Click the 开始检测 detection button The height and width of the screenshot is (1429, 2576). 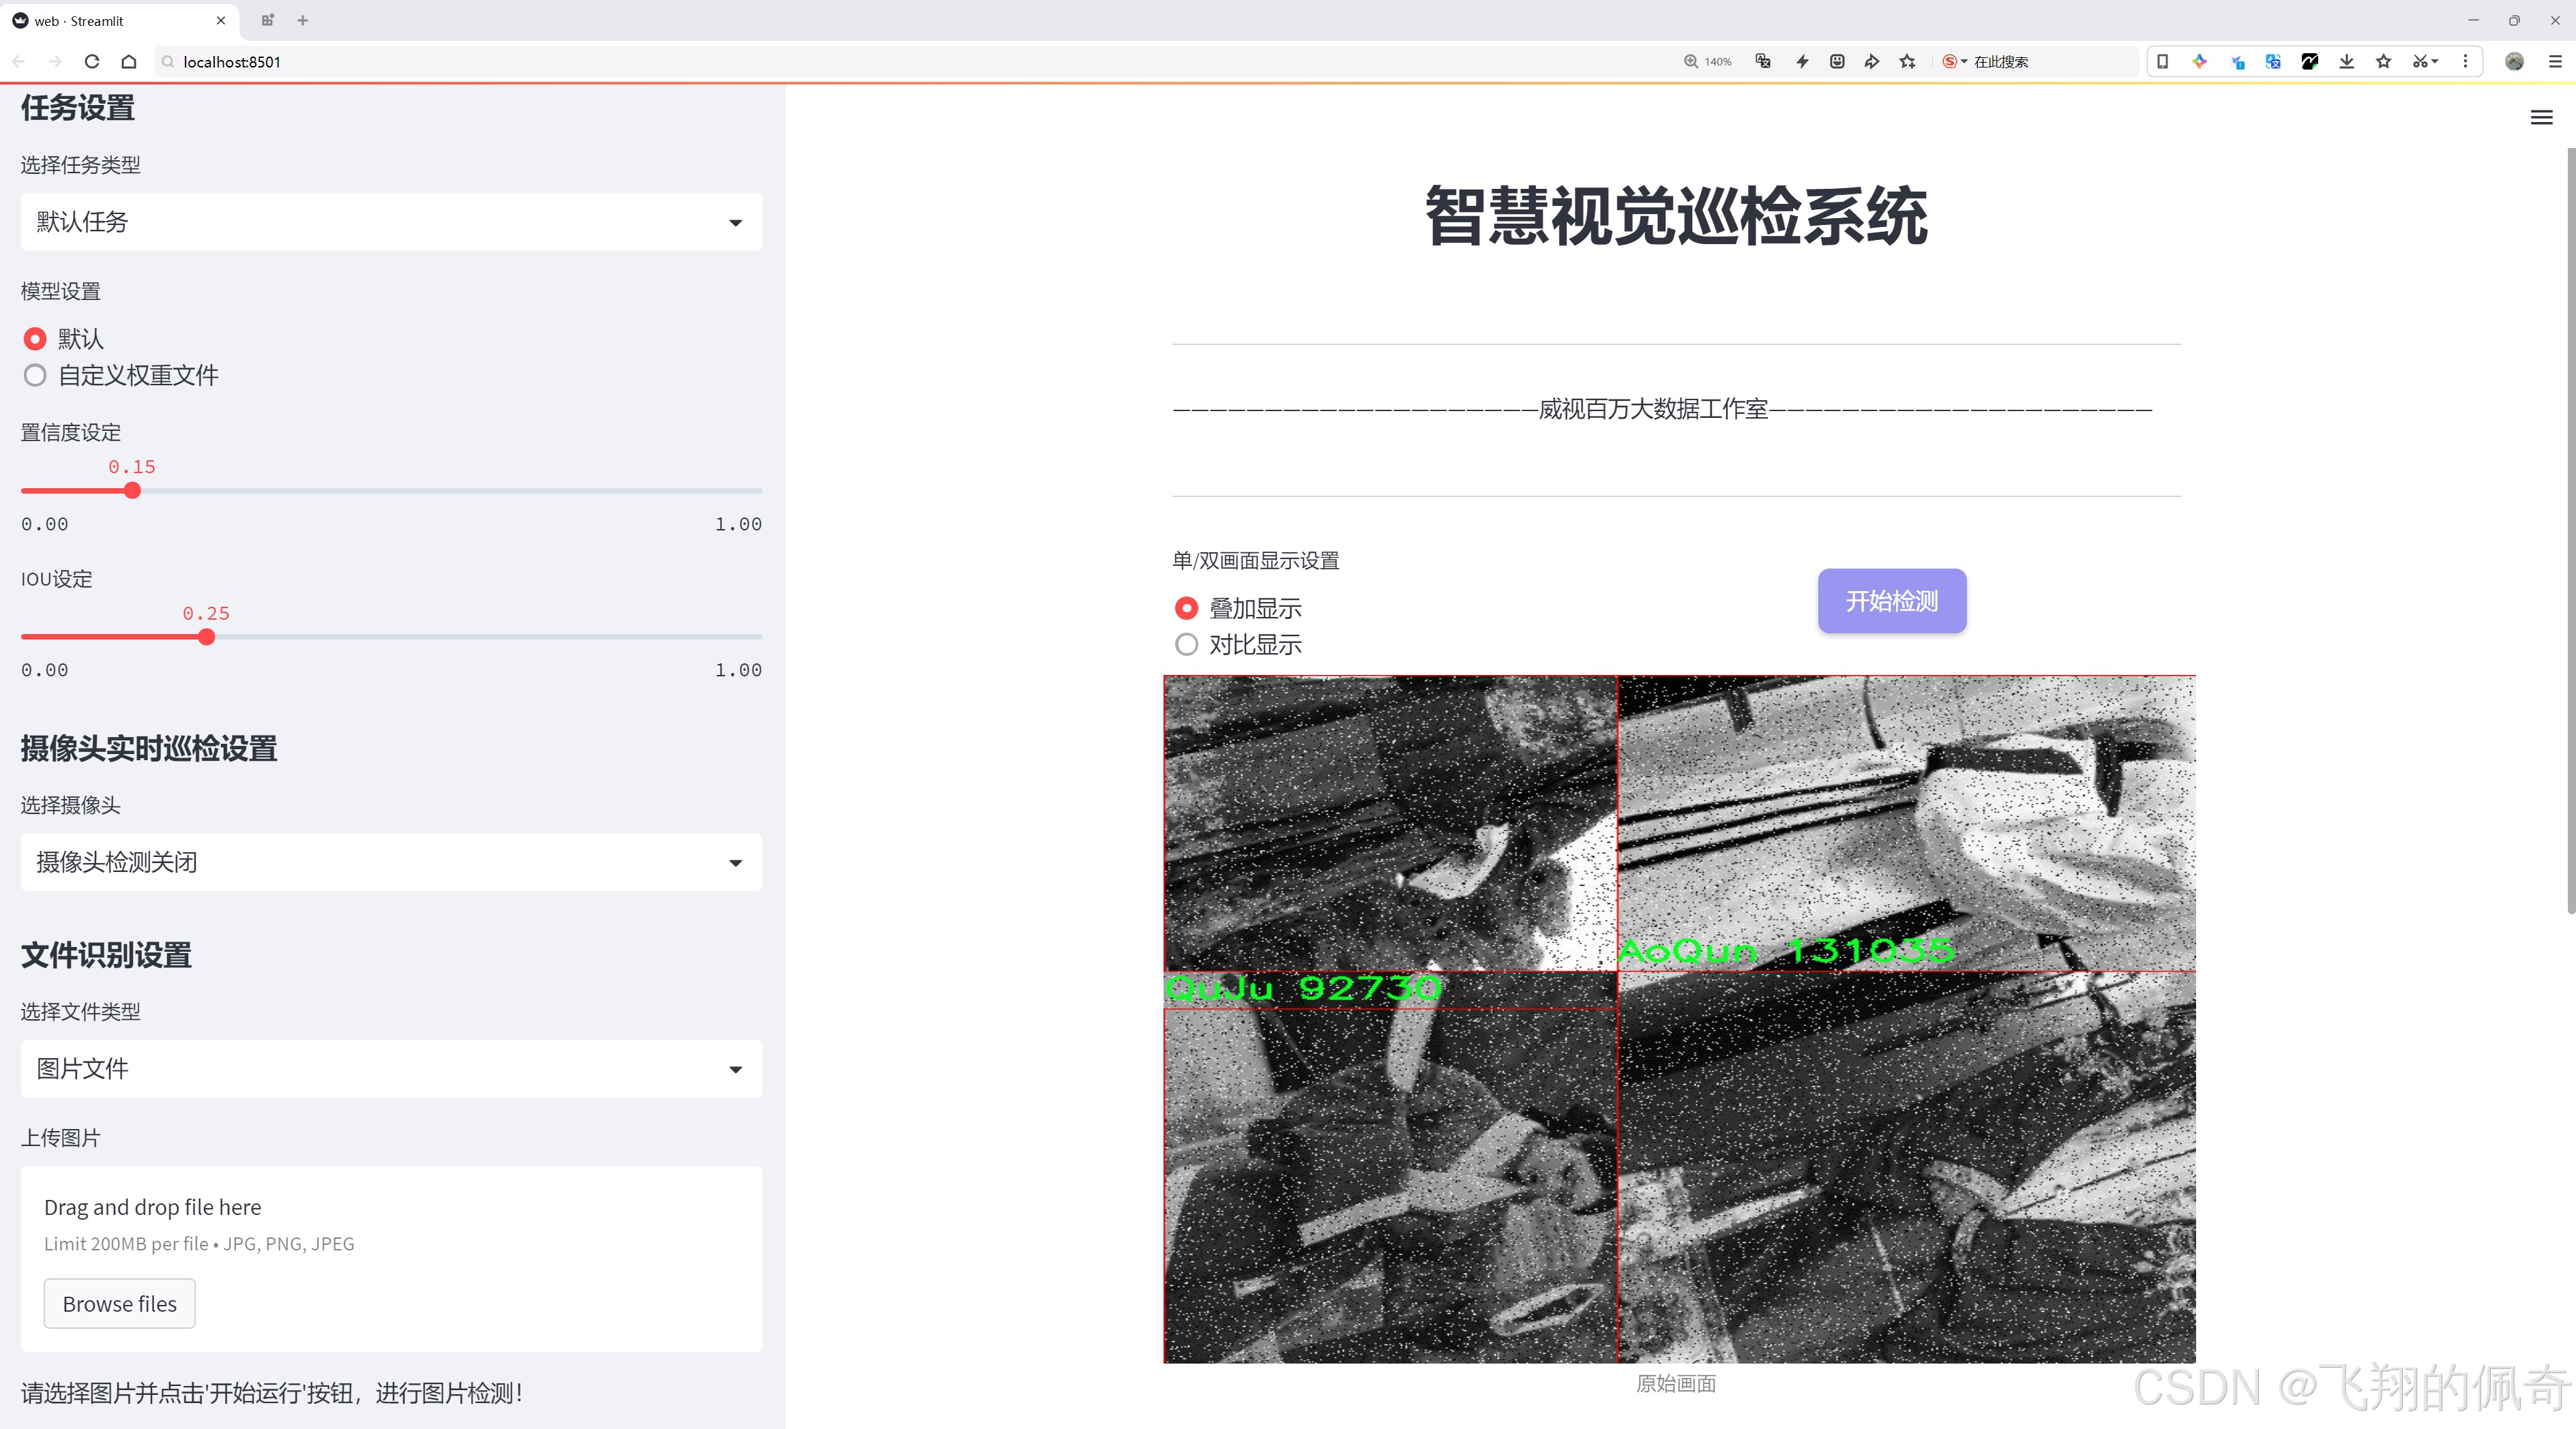click(1891, 601)
